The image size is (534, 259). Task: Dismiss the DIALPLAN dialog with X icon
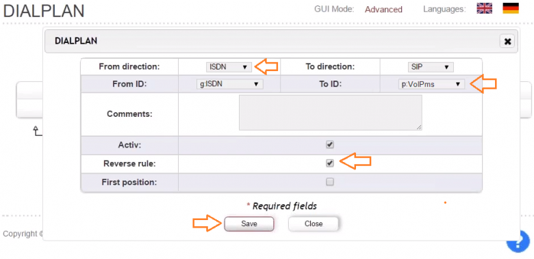pyautogui.click(x=507, y=42)
